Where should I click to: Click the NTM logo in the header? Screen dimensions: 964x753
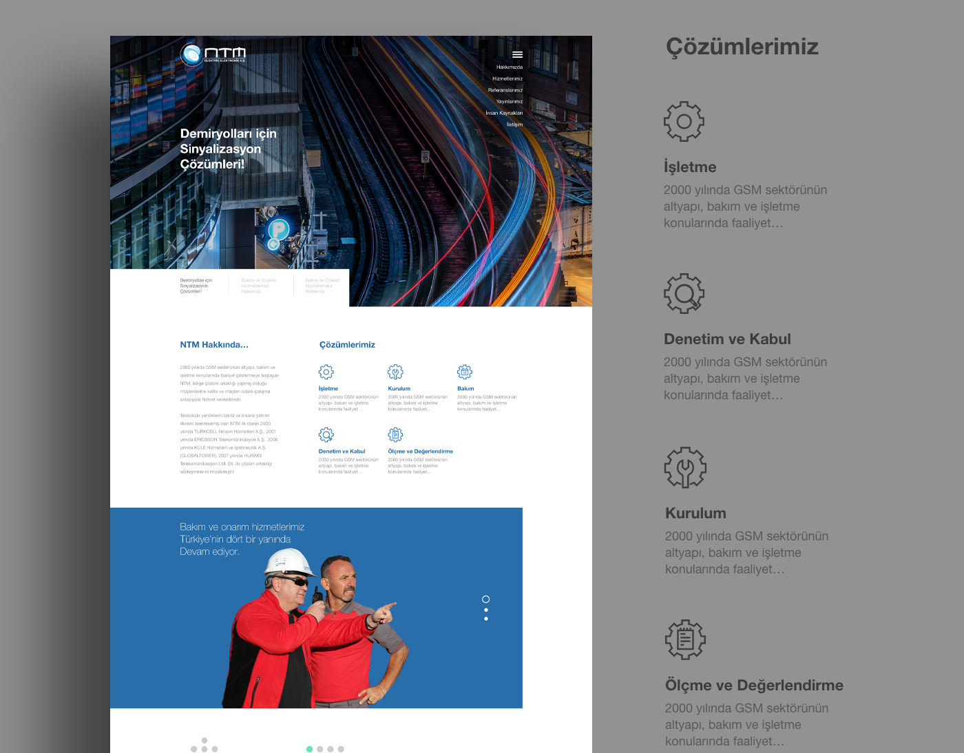(213, 54)
